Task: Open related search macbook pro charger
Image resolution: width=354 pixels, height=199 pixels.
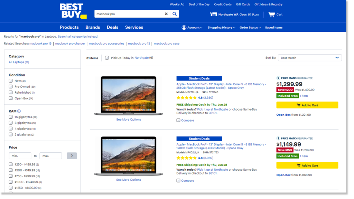Action: (70, 44)
